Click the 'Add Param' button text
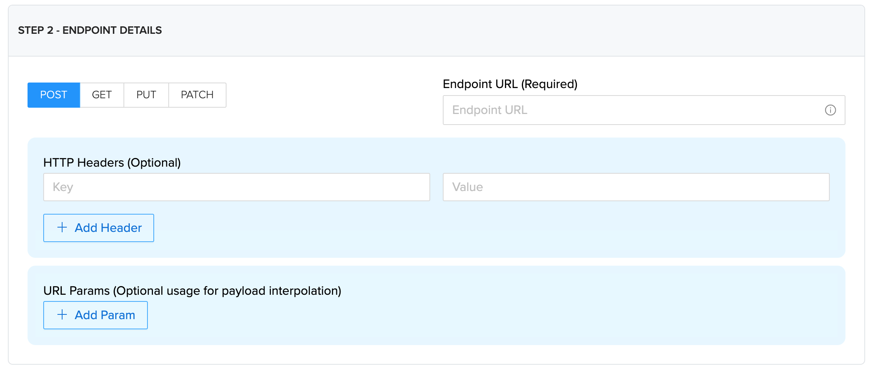This screenshot has height=371, width=873. click(105, 315)
